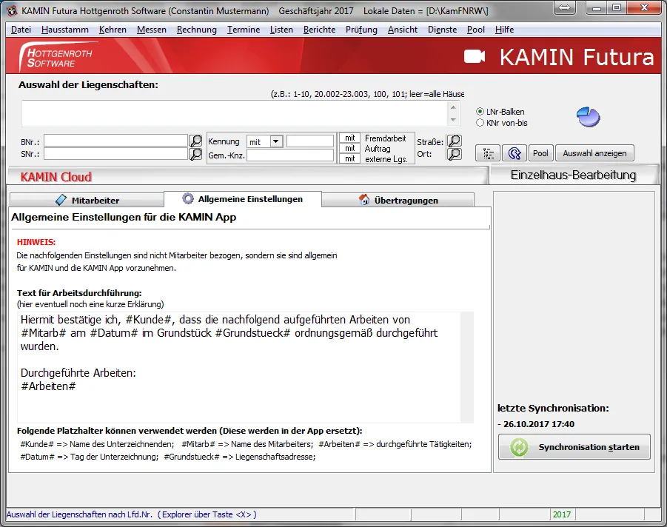Switch to the Mitarbeiter tab
The image size is (667, 527).
coord(87,200)
